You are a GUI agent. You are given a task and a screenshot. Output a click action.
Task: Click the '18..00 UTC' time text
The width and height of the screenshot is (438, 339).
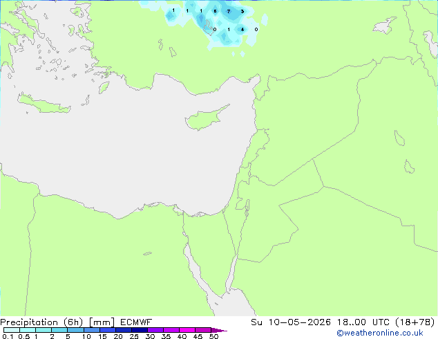(x=363, y=322)
